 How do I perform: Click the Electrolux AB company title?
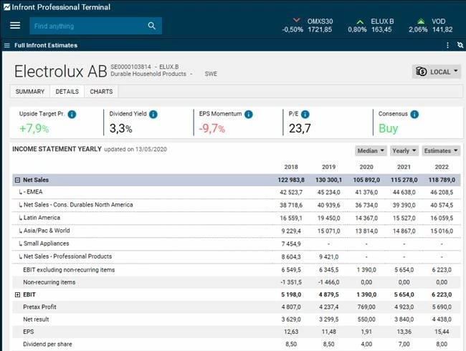(61, 71)
